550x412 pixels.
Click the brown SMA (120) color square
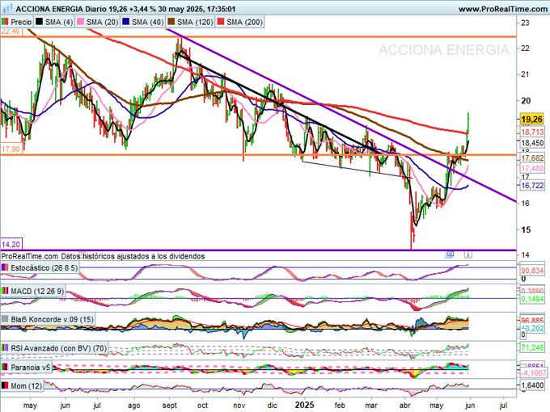pos(171,22)
